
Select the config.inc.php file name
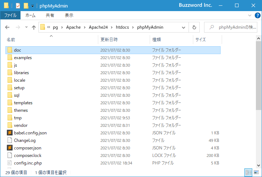(28, 163)
